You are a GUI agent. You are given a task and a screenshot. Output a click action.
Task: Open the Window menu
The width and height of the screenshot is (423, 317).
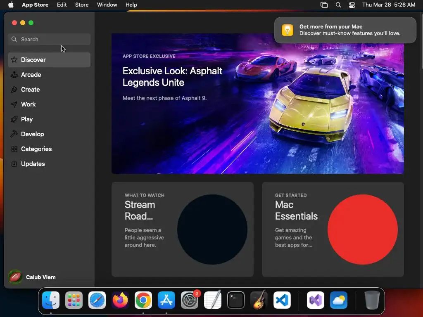(x=107, y=5)
